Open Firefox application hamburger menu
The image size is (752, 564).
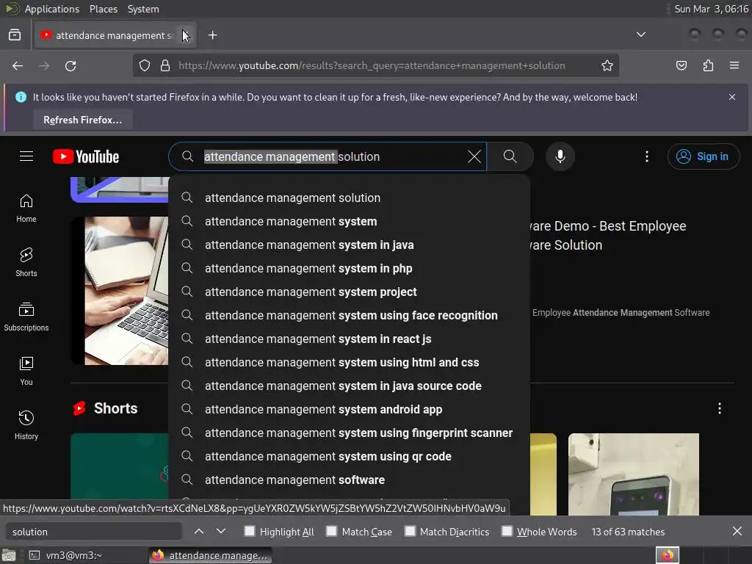(x=734, y=65)
